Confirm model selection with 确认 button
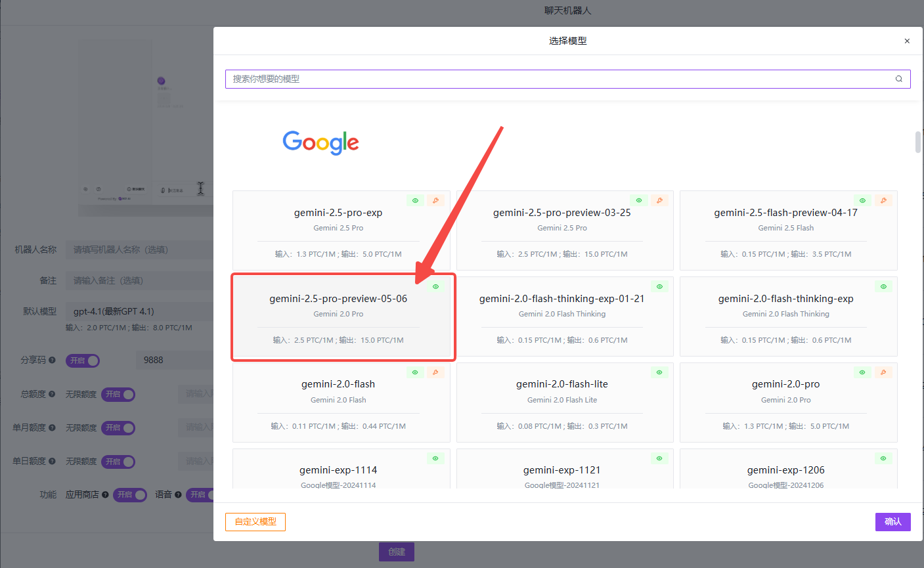This screenshot has height=568, width=924. click(x=893, y=521)
